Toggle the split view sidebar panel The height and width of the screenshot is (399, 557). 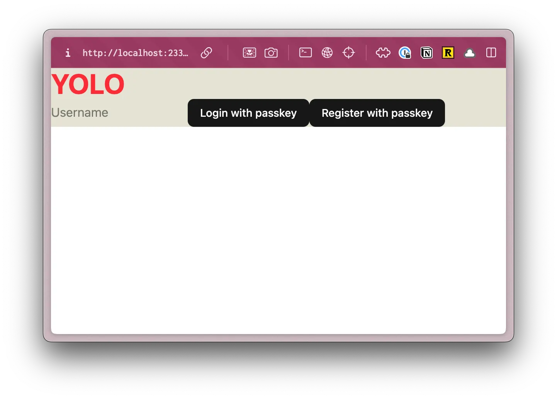491,53
